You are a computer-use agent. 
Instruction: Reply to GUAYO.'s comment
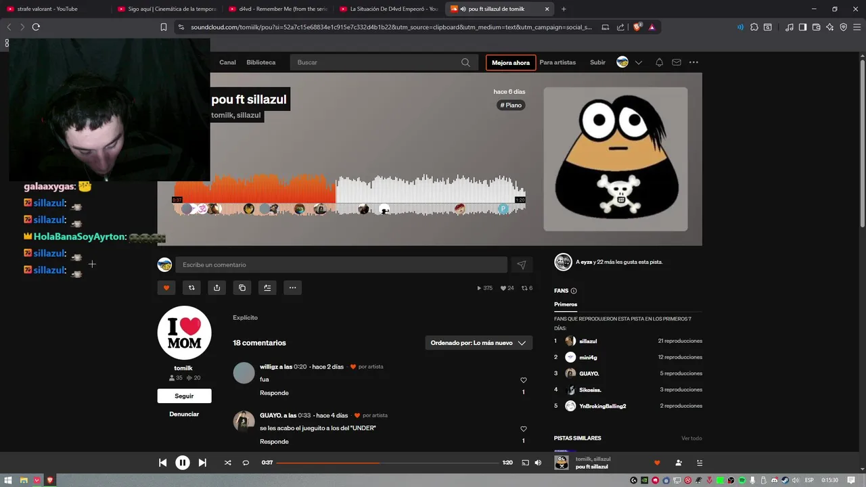274,442
